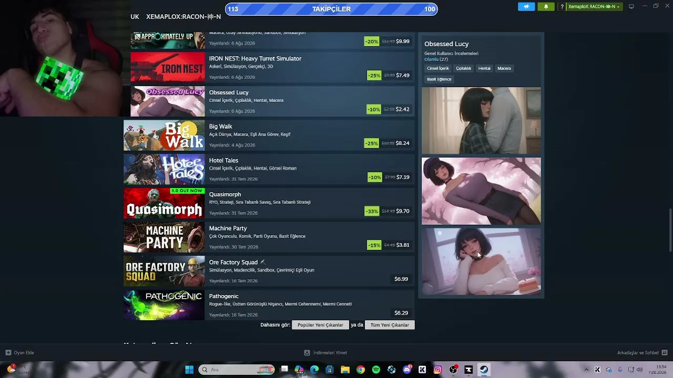Image resolution: width=673 pixels, height=378 pixels.
Task: Click the $6.29 Pathogenic price
Action: 401,313
